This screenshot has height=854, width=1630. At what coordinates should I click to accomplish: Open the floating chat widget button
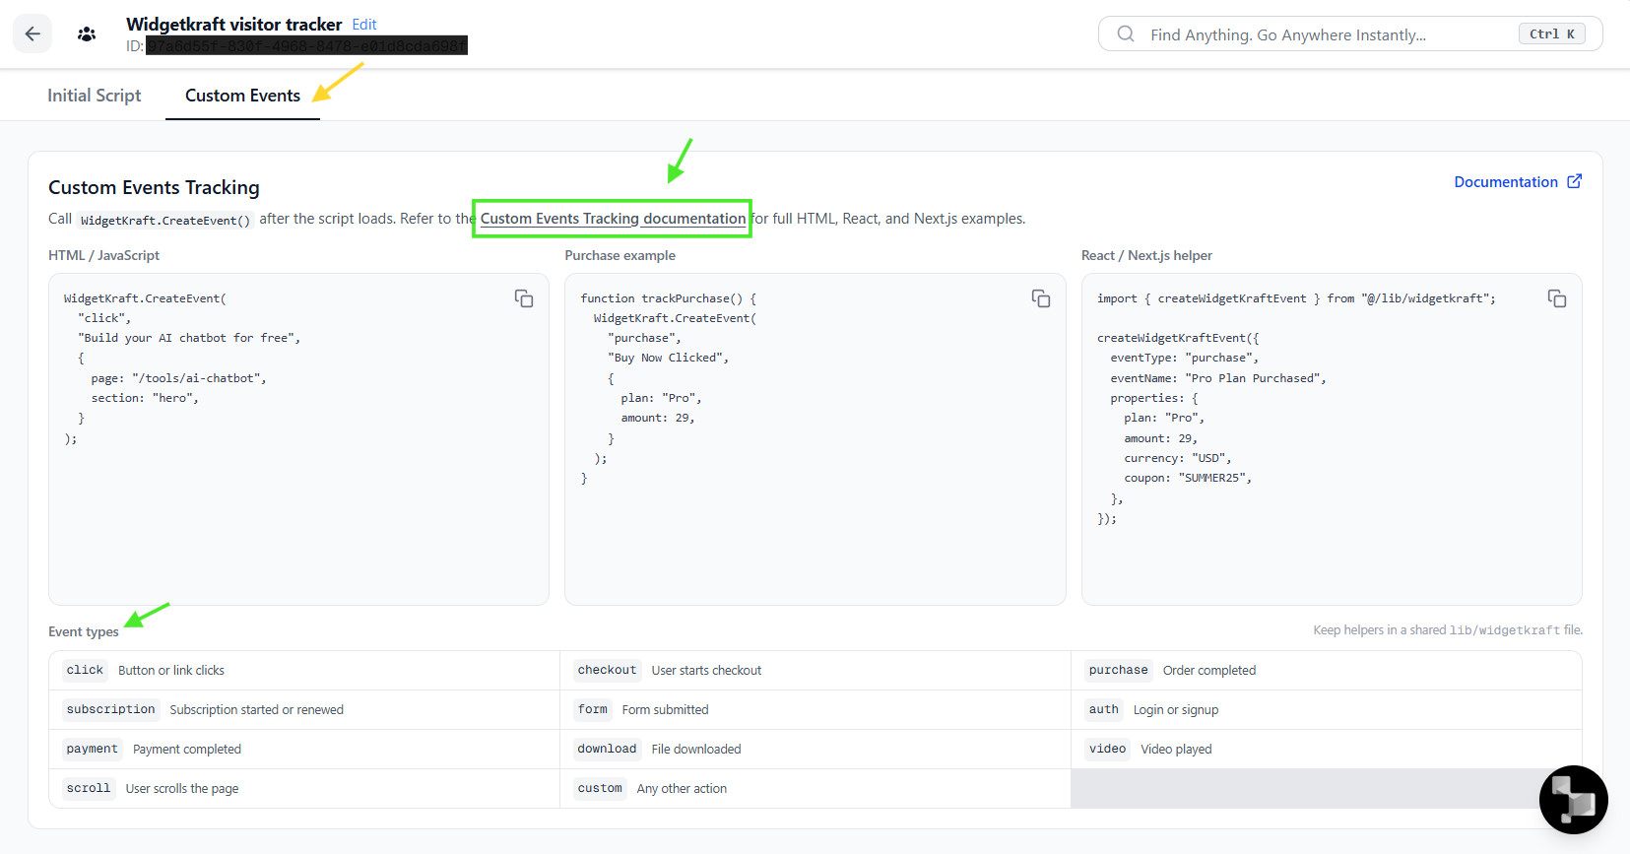pyautogui.click(x=1574, y=800)
